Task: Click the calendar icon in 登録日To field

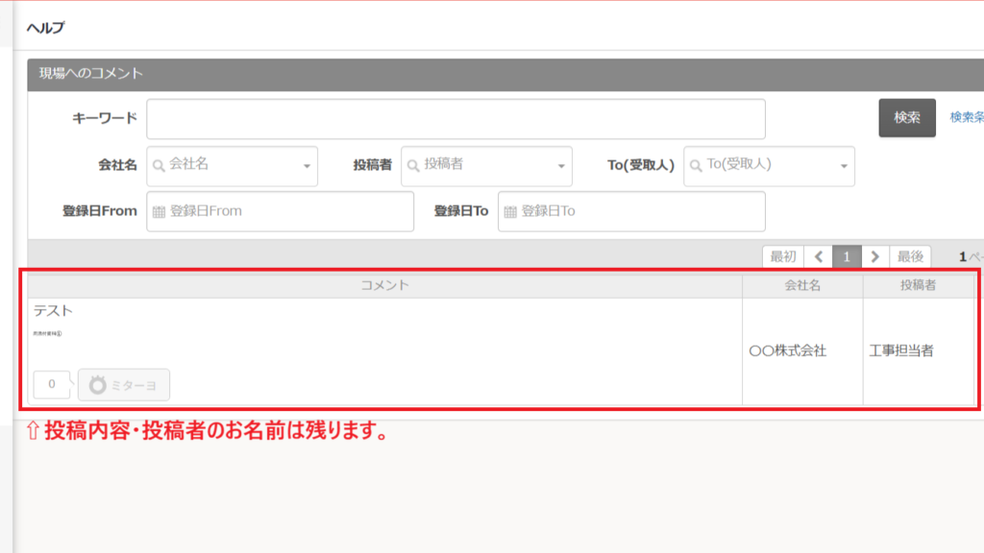Action: tap(510, 211)
